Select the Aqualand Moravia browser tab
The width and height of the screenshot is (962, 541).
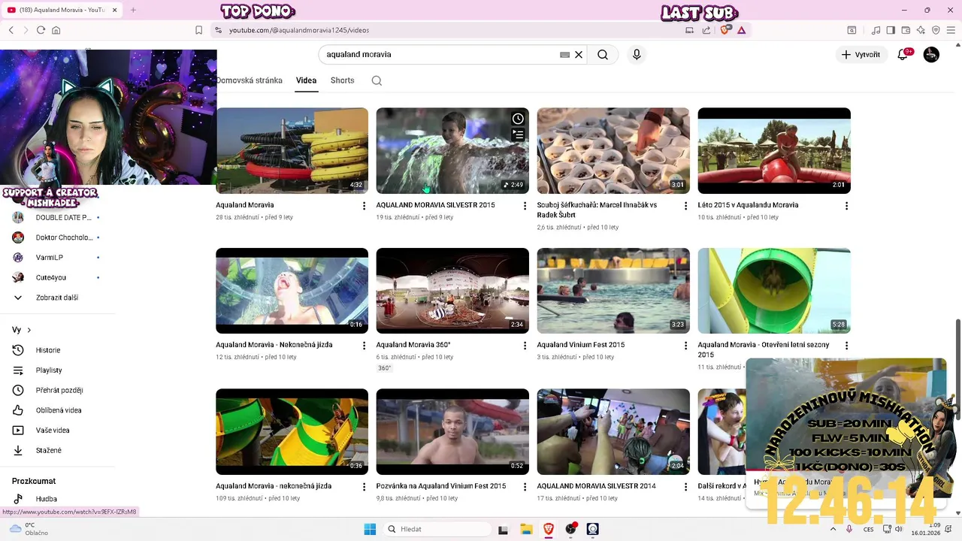pos(62,10)
